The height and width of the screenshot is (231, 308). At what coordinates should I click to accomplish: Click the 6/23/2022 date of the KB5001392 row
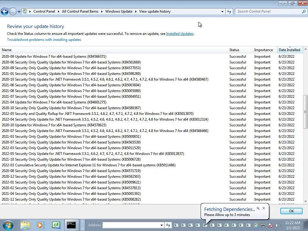point(286,193)
